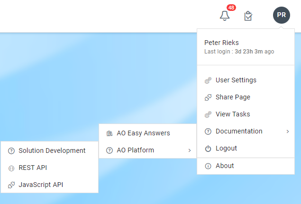301x204 pixels.
Task: Click the info icon beside About
Action: [208, 166]
